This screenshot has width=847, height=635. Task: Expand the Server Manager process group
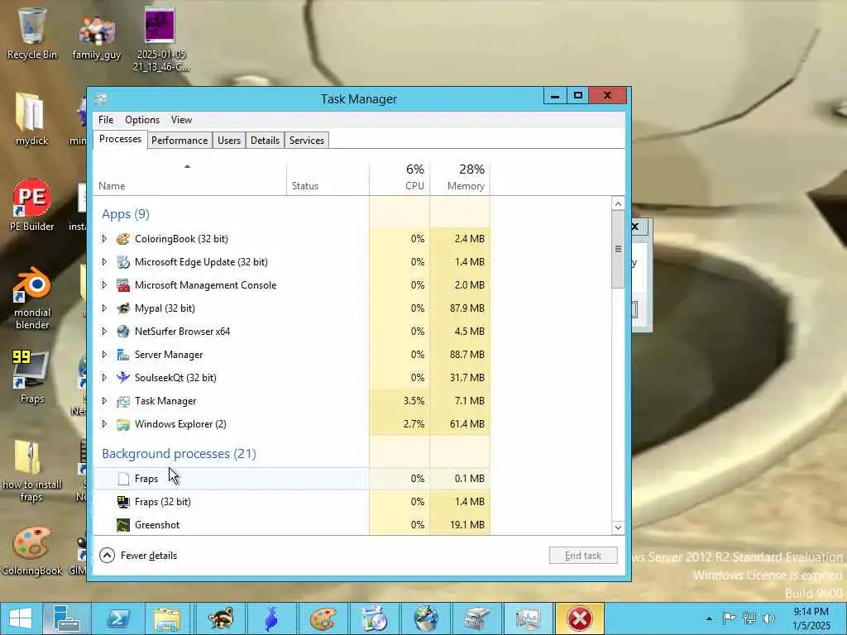pos(104,355)
